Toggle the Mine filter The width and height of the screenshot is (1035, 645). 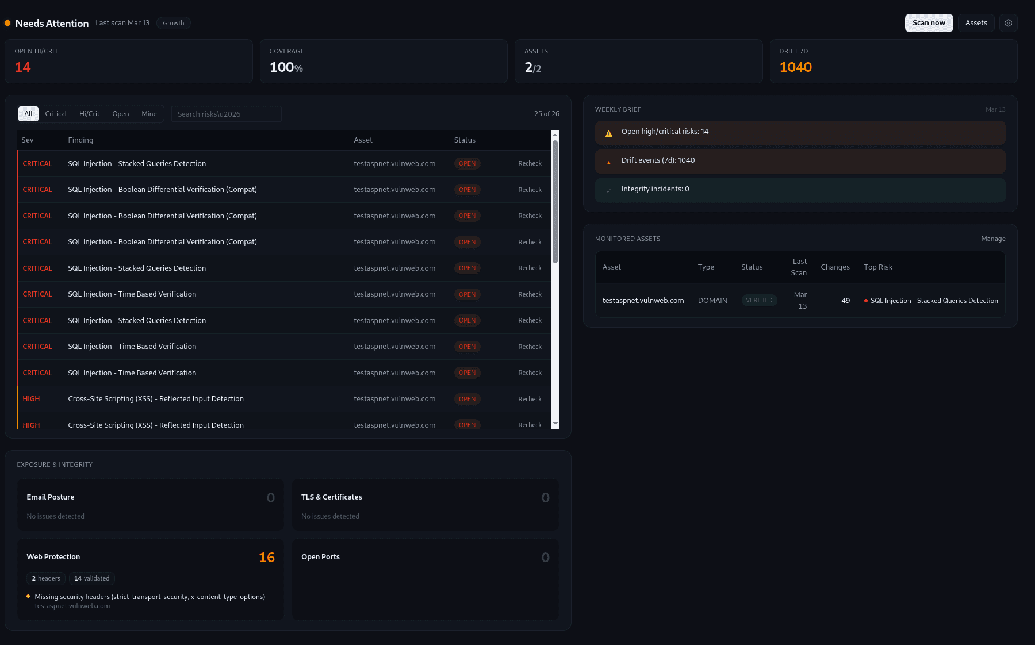(149, 114)
